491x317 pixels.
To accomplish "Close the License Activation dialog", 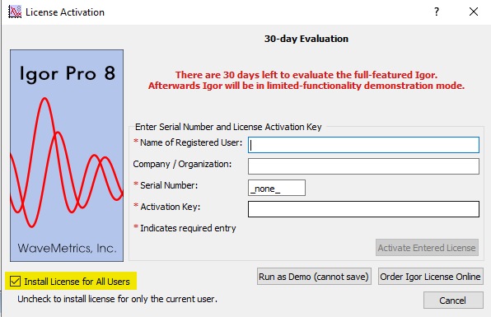I will [x=474, y=12].
